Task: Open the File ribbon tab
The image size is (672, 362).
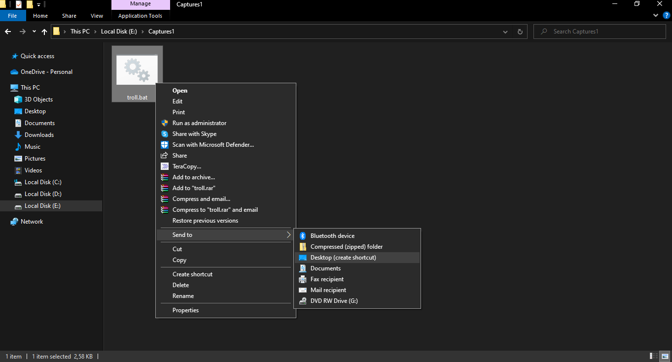Action: pyautogui.click(x=12, y=16)
